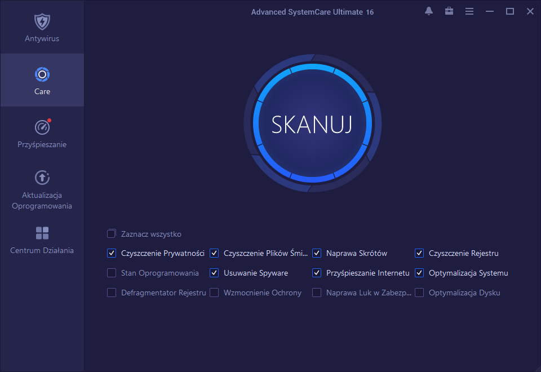This screenshot has width=541, height=372.
Task: Uncheck Czyszczenie Rejestru checkbox
Action: pos(419,253)
